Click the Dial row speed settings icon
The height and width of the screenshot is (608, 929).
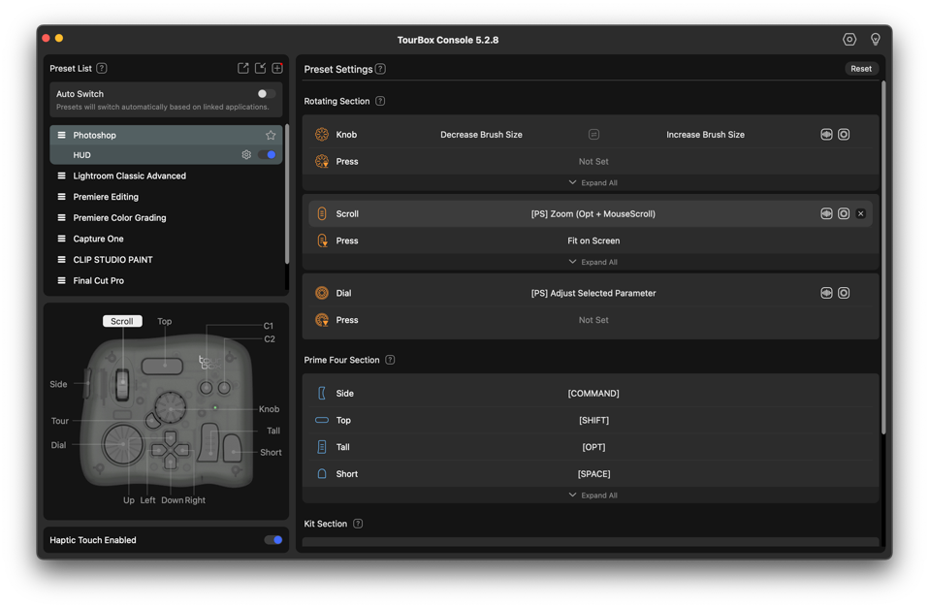click(844, 293)
